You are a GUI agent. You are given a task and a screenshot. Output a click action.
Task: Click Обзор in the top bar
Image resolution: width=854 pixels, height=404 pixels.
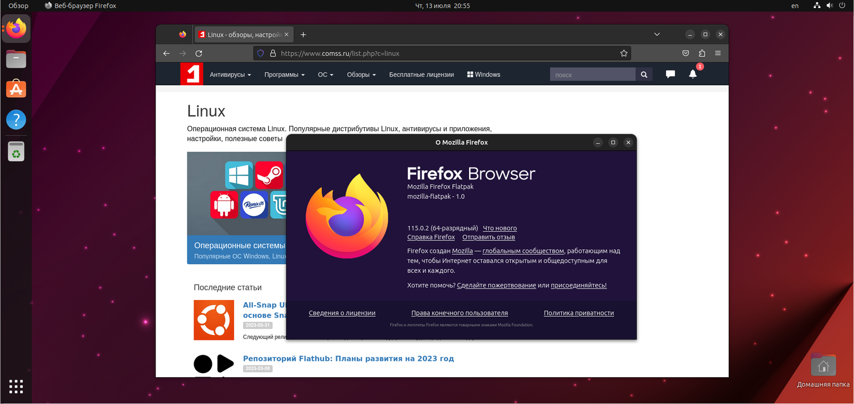point(18,6)
